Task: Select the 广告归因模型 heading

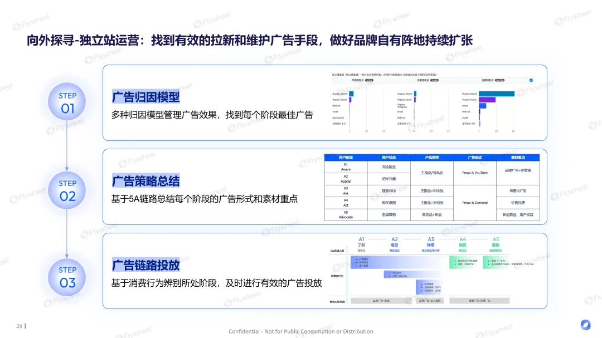Action: [x=145, y=97]
